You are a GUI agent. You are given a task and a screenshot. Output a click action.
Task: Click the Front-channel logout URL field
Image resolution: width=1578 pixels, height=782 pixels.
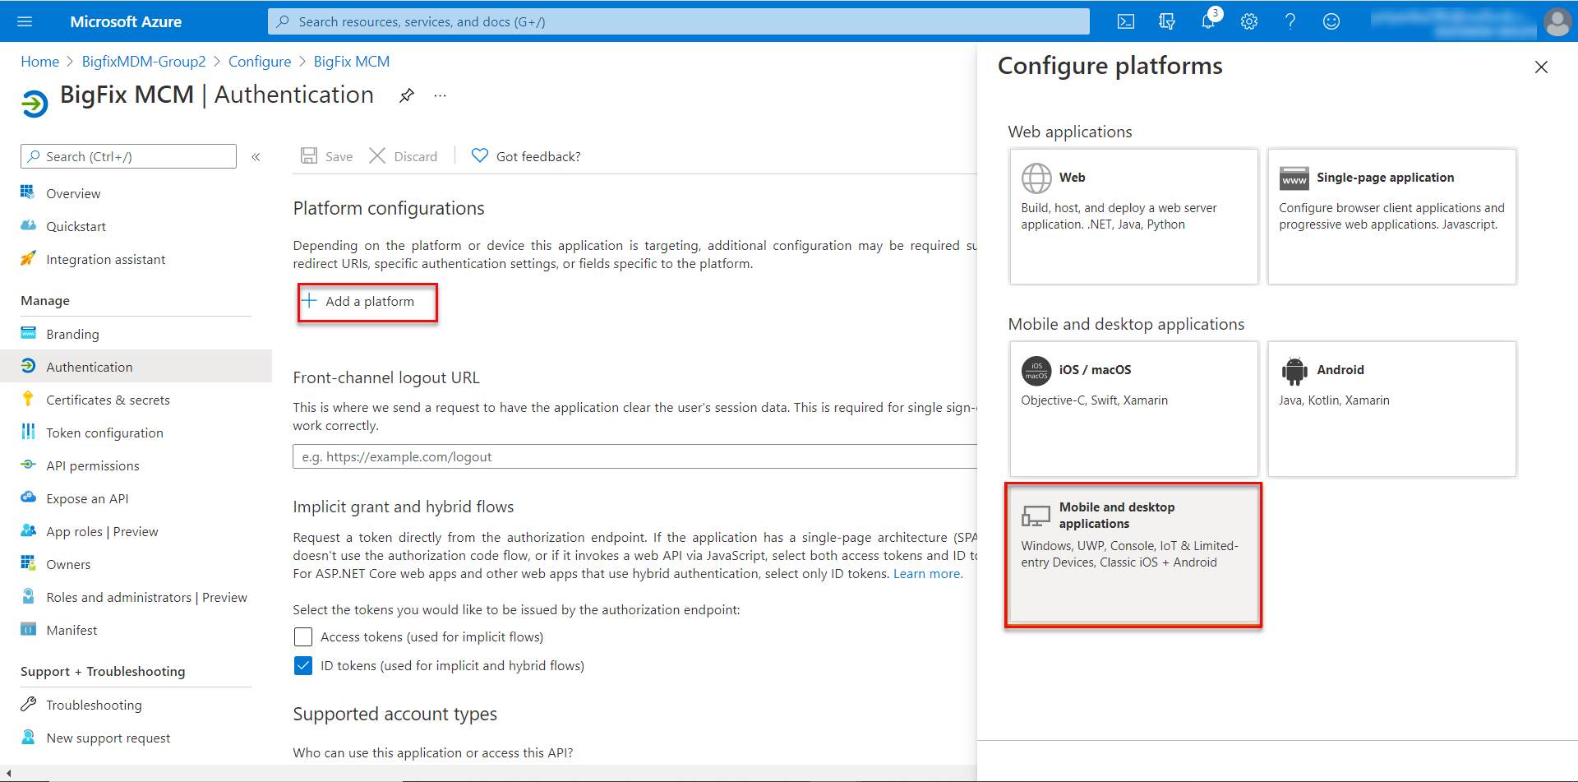click(x=634, y=457)
